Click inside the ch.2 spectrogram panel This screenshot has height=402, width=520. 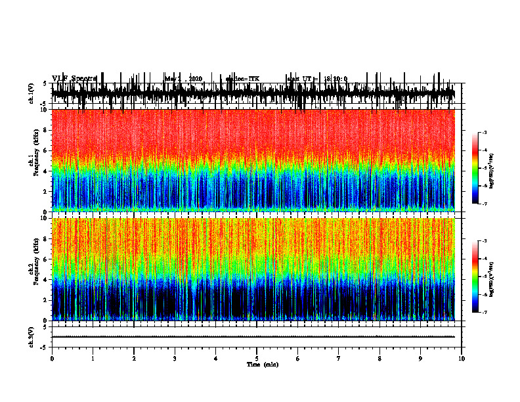click(x=253, y=269)
